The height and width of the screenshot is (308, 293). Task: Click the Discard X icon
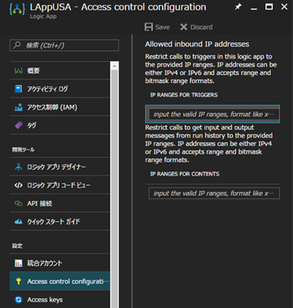[184, 27]
